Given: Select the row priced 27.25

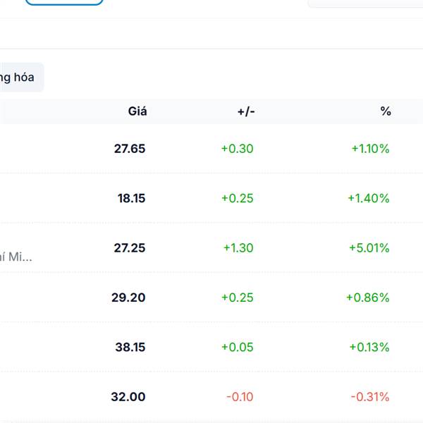Looking at the screenshot, I should [129, 247].
